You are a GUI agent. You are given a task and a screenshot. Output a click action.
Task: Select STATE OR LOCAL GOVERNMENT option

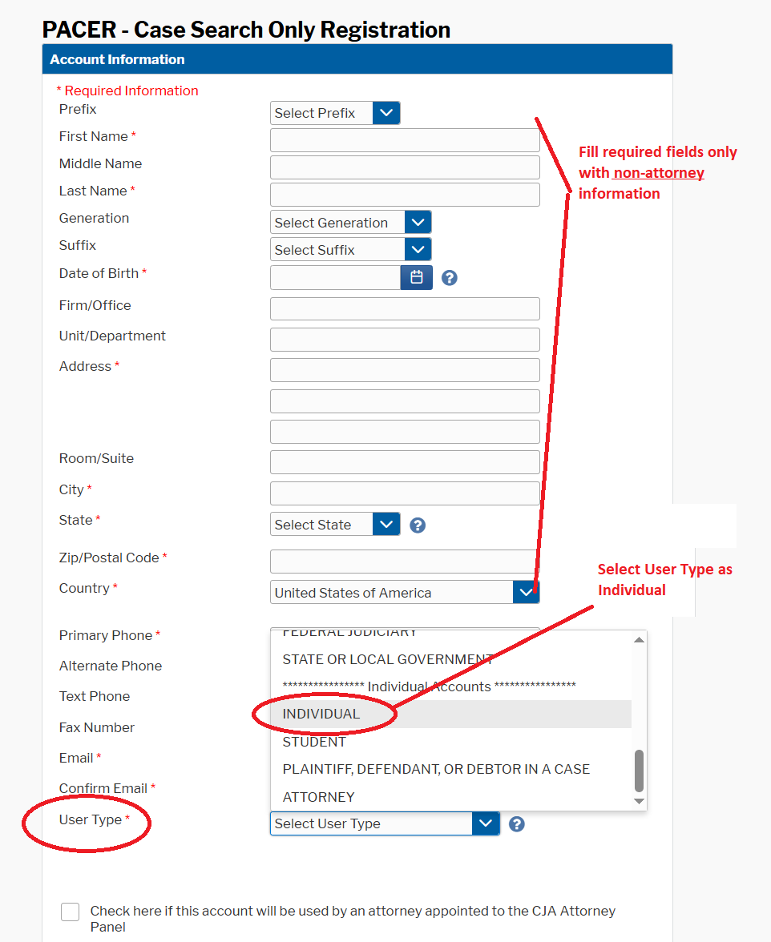point(451,659)
